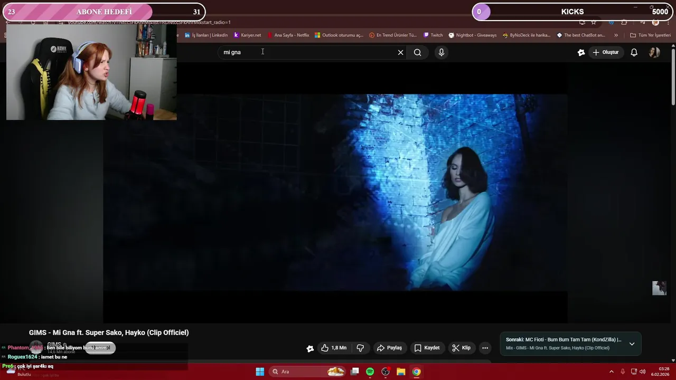The height and width of the screenshot is (380, 676).
Task: Click the video title GIMS - Mi Gna
Action: click(x=109, y=332)
